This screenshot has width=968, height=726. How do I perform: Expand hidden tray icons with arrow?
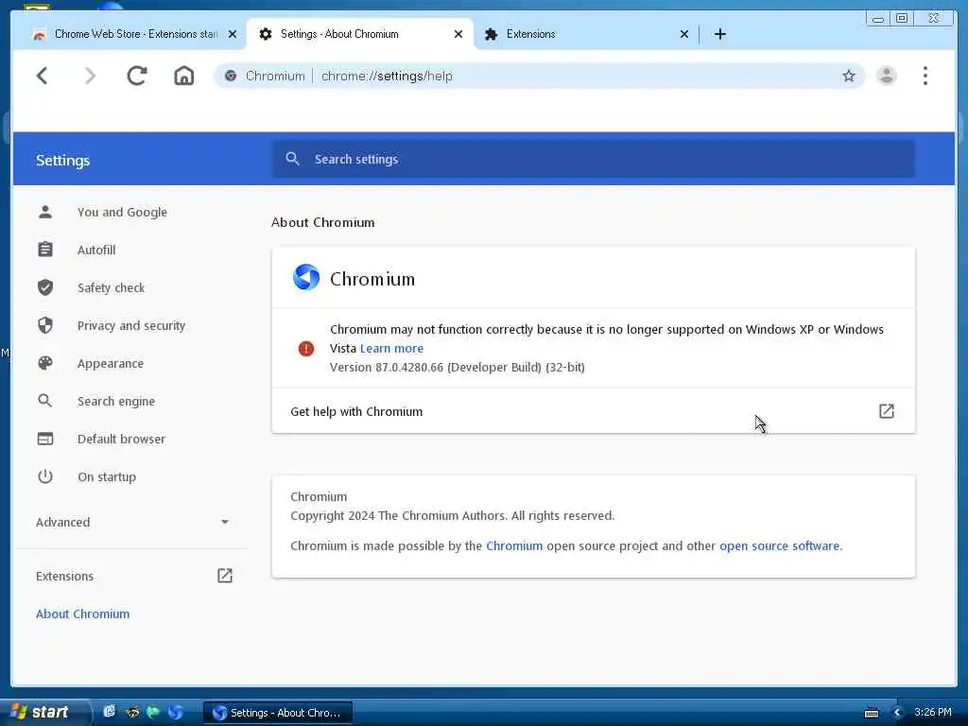click(898, 713)
